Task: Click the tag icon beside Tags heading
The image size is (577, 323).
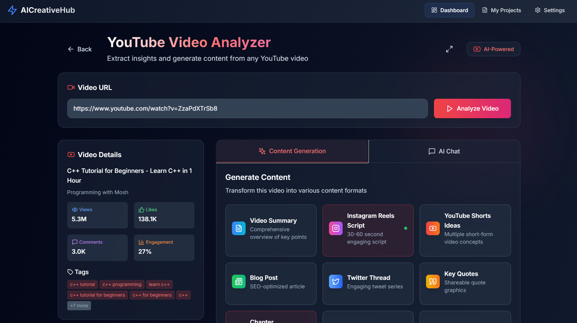Action: click(x=70, y=272)
